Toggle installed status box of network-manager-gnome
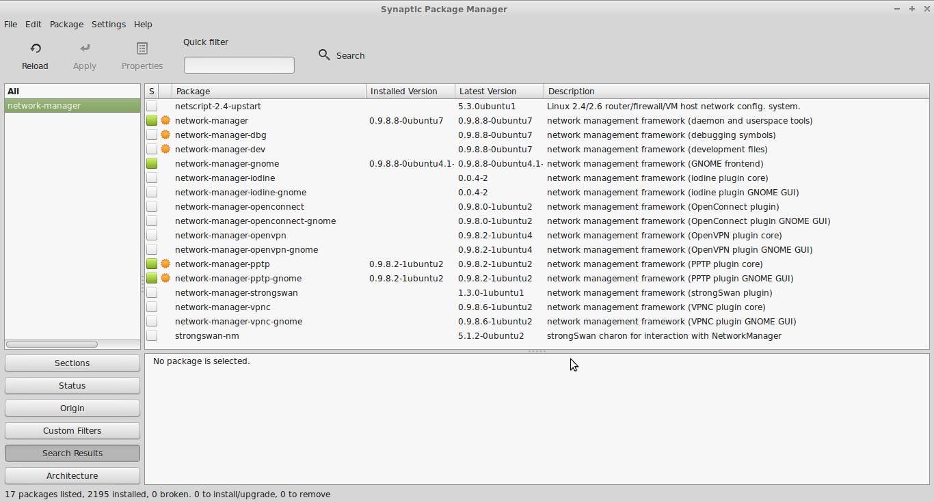The image size is (934, 502). click(x=152, y=163)
